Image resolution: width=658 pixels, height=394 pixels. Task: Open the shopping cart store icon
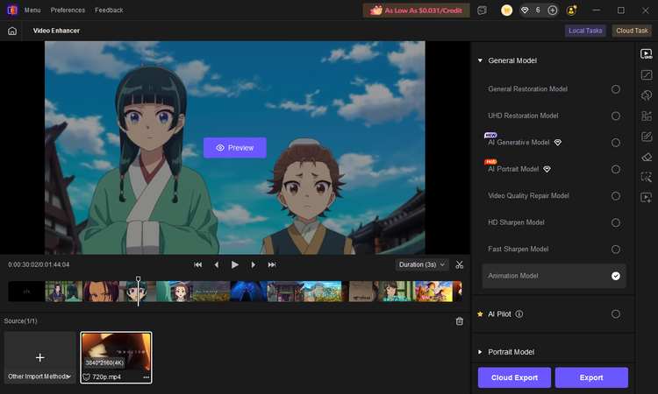pos(506,10)
